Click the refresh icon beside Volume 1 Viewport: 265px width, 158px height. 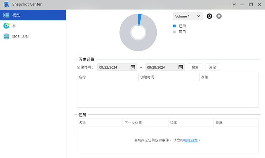click(x=209, y=16)
